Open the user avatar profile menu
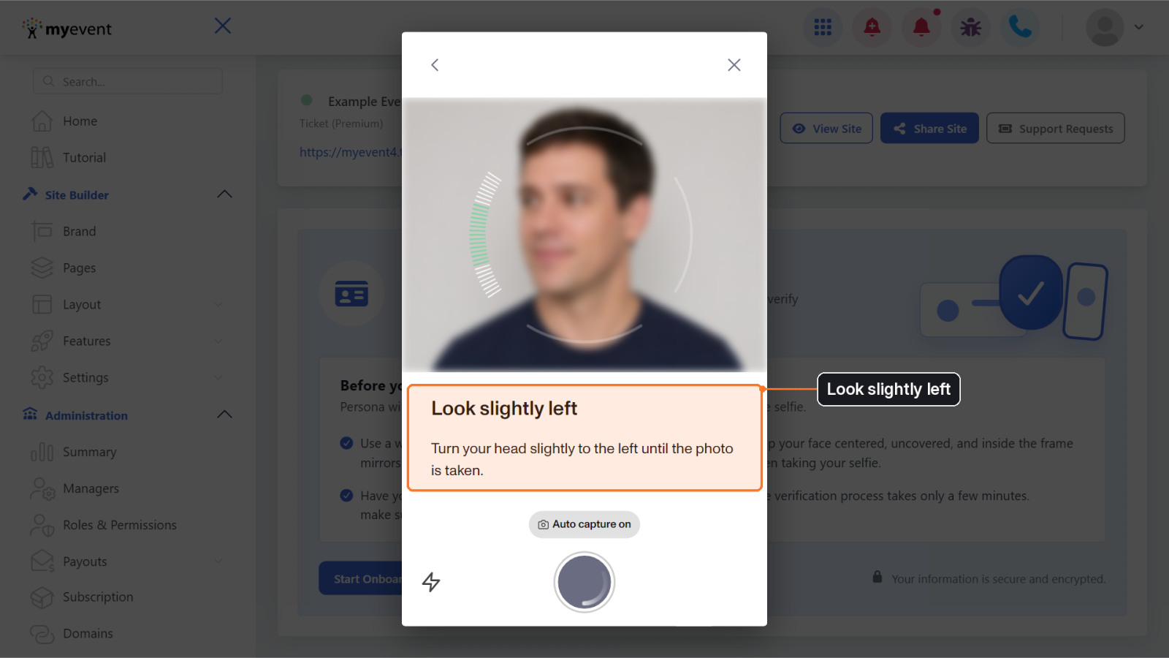1169x658 pixels. tap(1114, 28)
